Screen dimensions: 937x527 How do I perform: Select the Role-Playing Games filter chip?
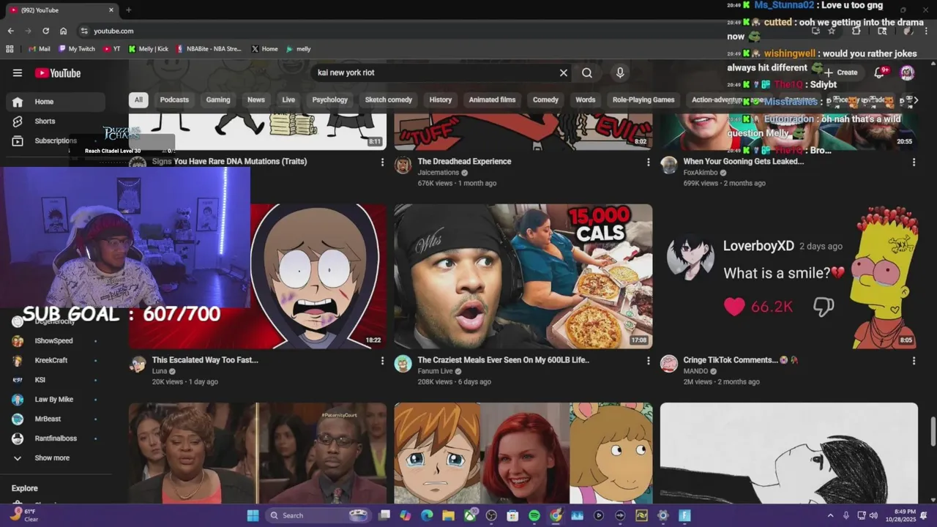[643, 100]
